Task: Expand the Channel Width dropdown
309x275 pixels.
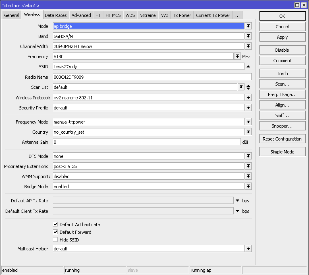Action: coord(248,46)
